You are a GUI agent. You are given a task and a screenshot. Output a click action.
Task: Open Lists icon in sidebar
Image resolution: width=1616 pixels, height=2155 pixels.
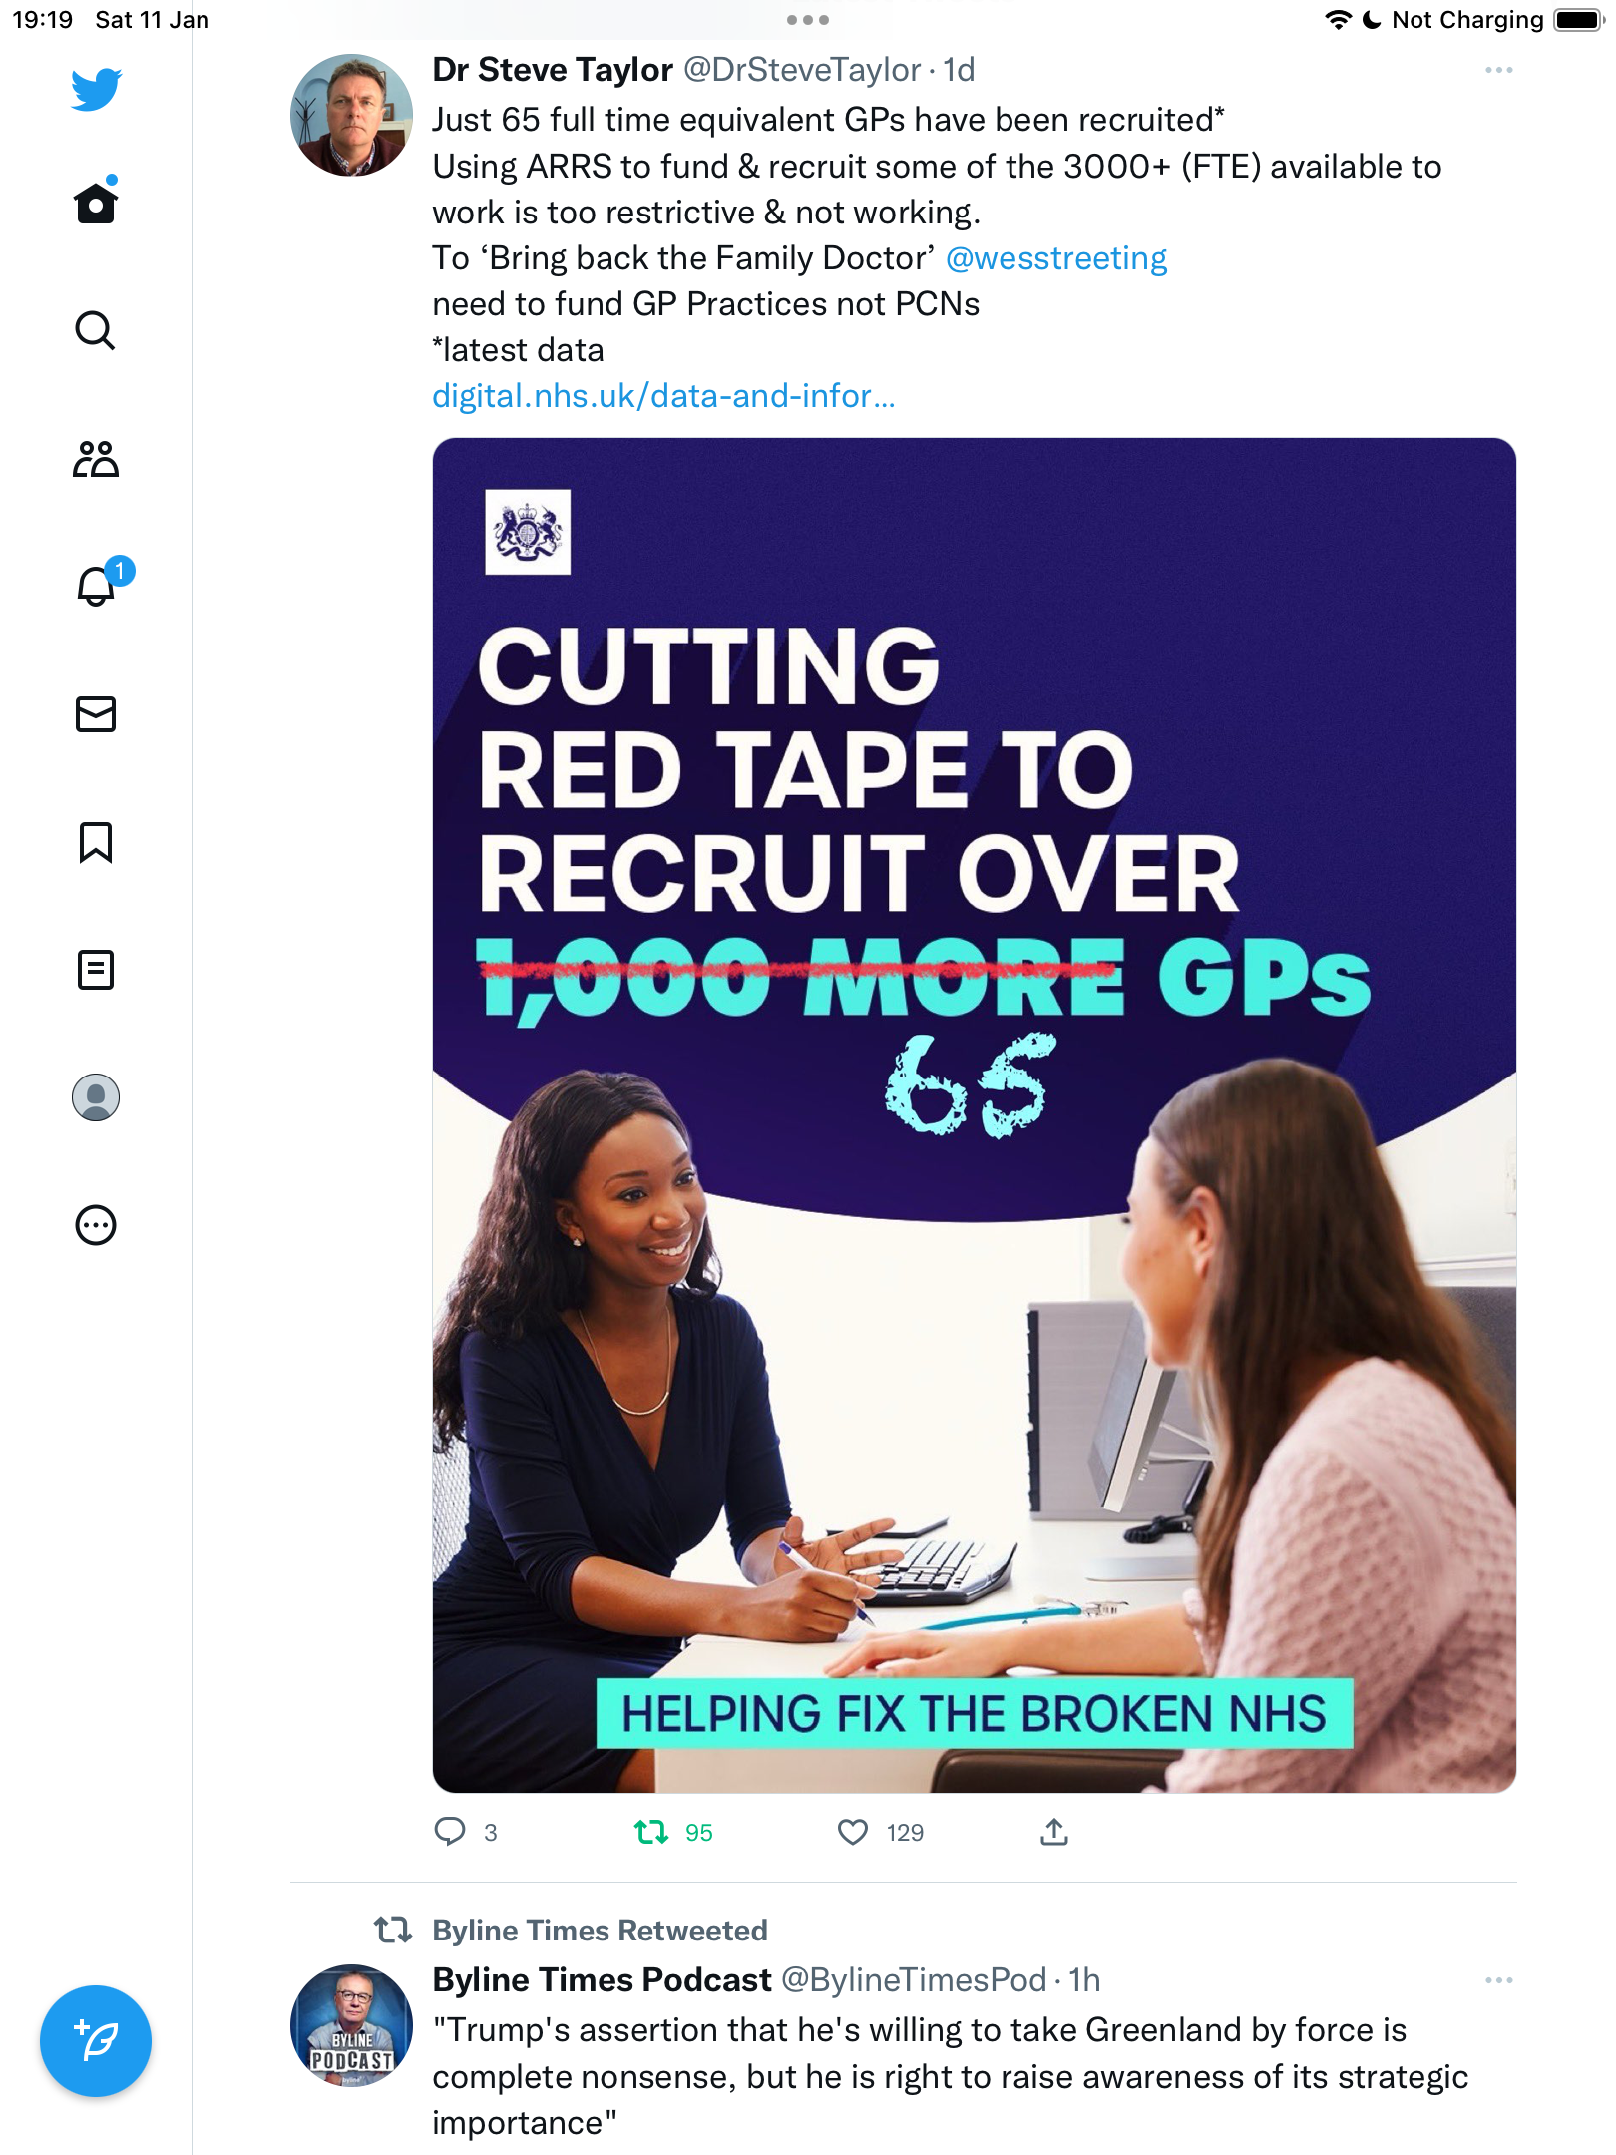96,970
